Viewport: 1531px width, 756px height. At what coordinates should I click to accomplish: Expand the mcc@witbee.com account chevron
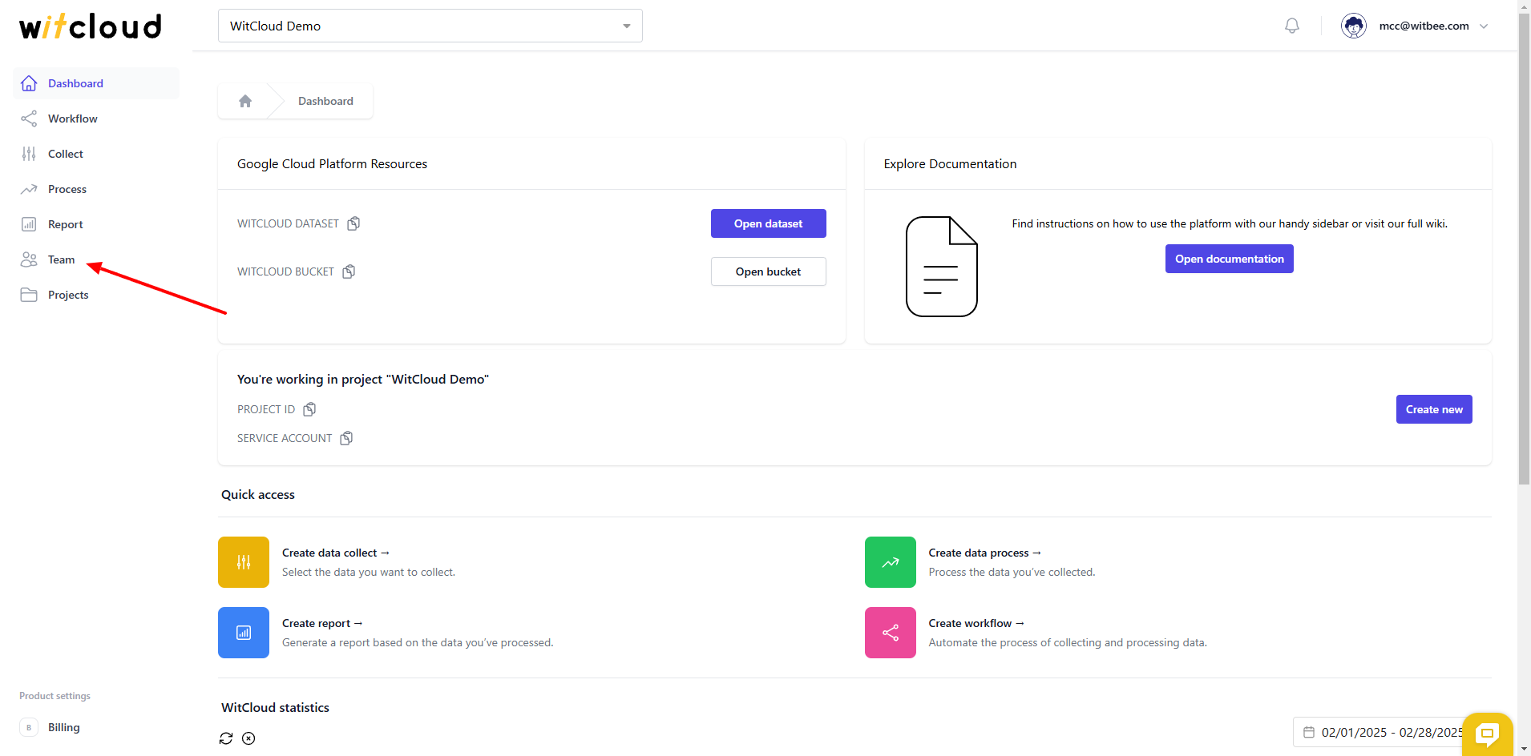coord(1484,26)
